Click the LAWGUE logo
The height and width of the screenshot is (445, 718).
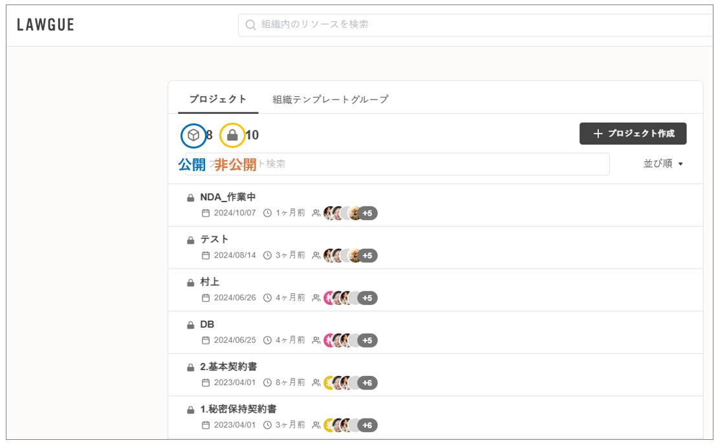click(45, 25)
